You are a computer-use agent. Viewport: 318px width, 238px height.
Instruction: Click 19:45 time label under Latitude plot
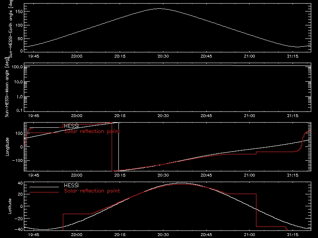33,235
